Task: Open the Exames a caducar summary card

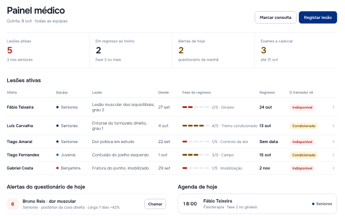Action: point(296,51)
